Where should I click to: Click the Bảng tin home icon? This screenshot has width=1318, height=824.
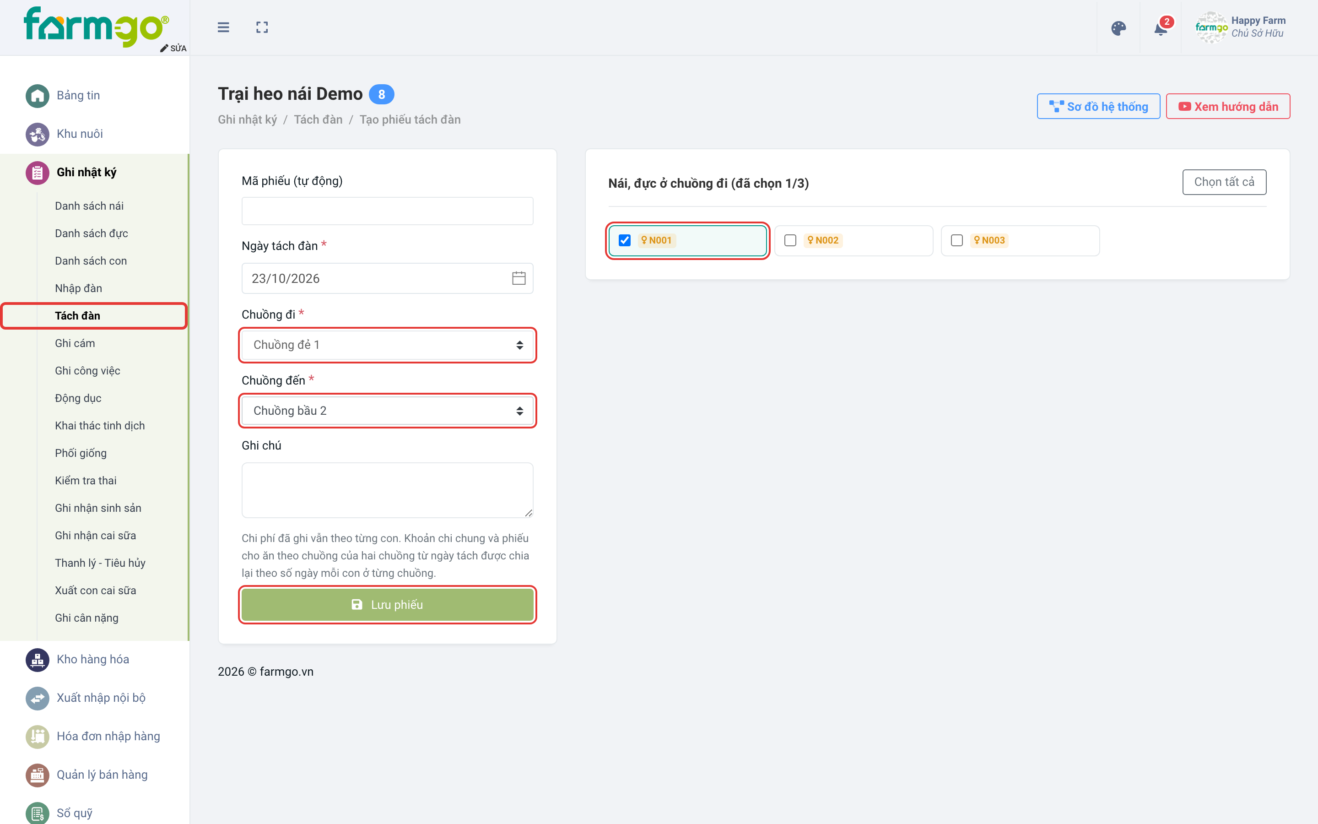(x=38, y=96)
